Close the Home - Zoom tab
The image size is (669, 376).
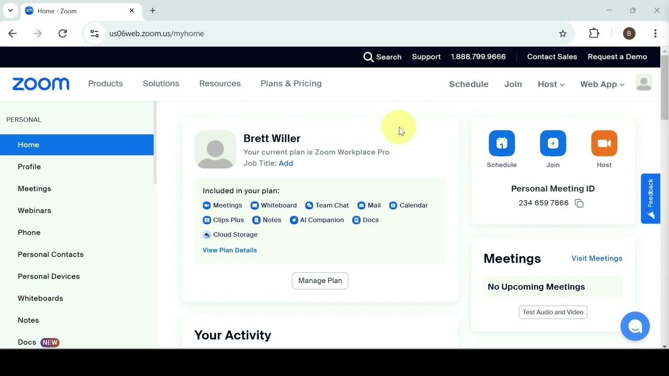click(x=132, y=10)
